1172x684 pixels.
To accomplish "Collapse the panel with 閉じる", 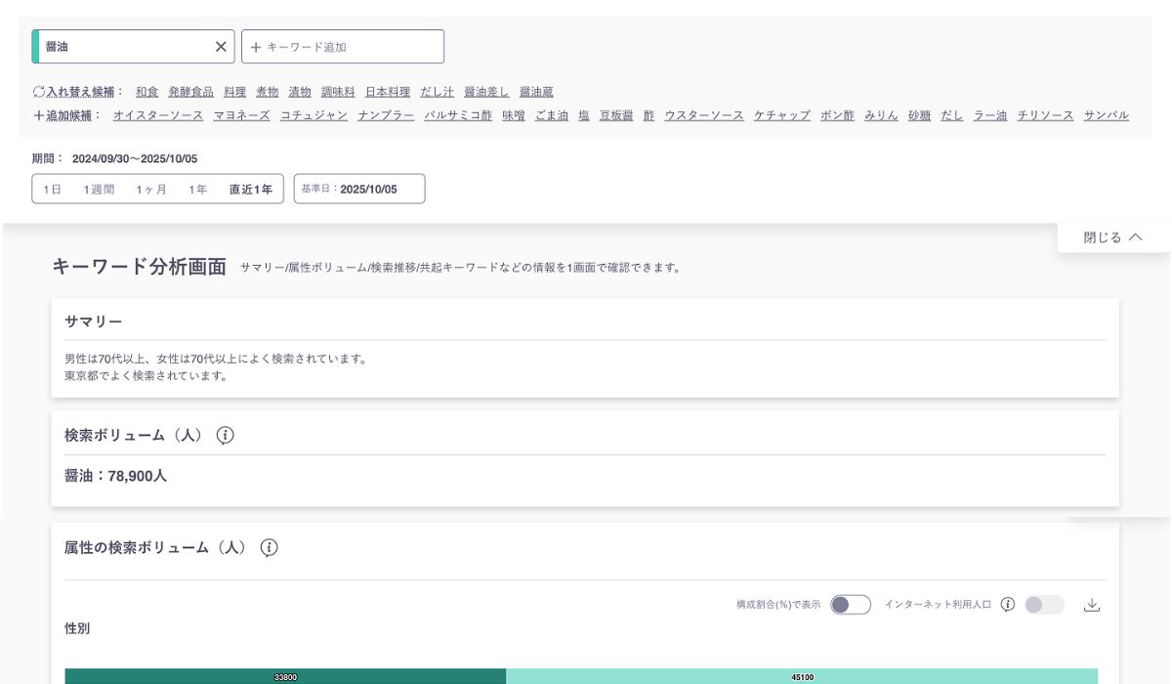I will (x=1111, y=237).
